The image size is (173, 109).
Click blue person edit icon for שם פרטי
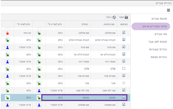7,47
